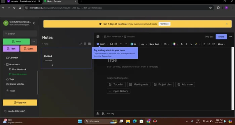Create a new Note
Screen dimensions: 235x125
point(16,42)
